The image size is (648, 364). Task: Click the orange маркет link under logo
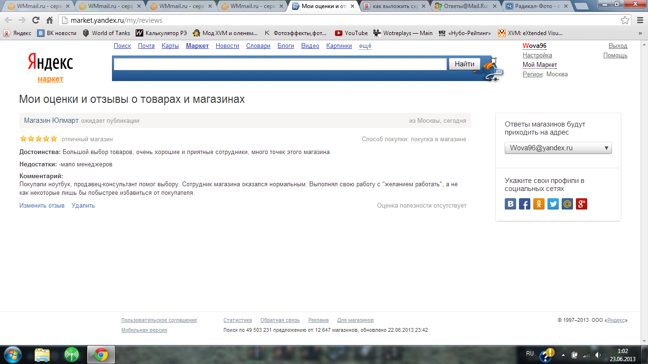point(50,79)
